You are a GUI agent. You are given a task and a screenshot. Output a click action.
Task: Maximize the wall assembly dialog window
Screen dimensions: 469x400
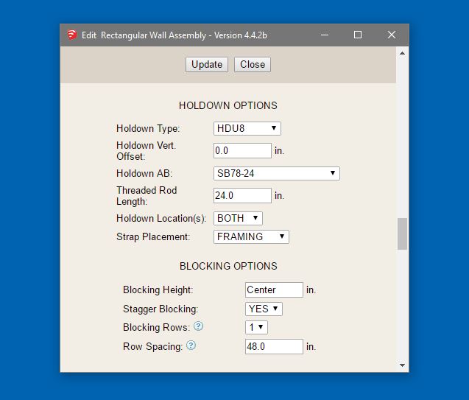pos(358,35)
